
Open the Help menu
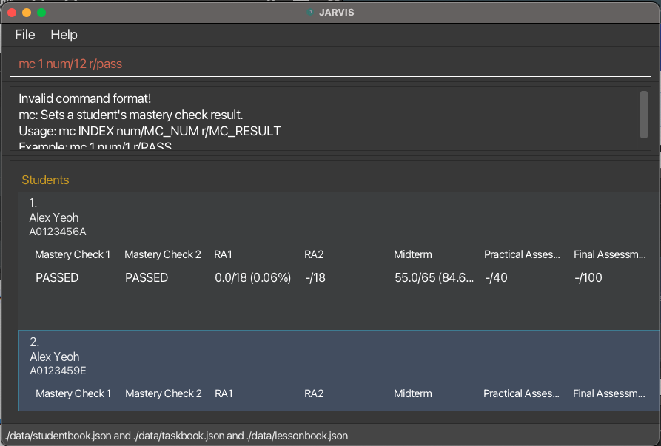(64, 35)
